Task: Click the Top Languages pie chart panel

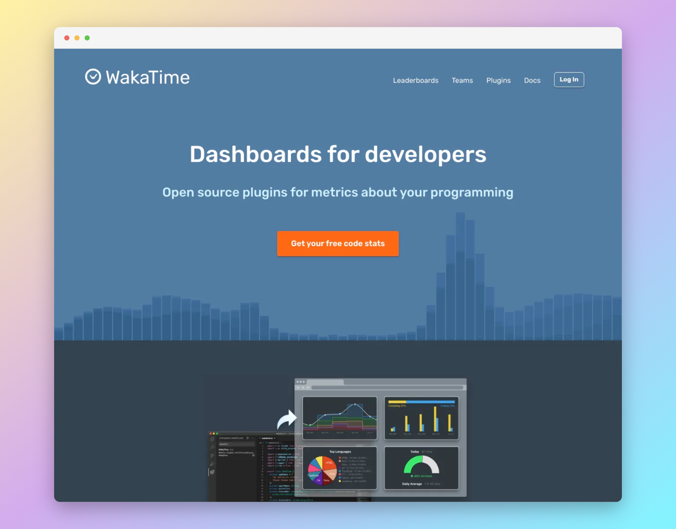Action: 340,468
